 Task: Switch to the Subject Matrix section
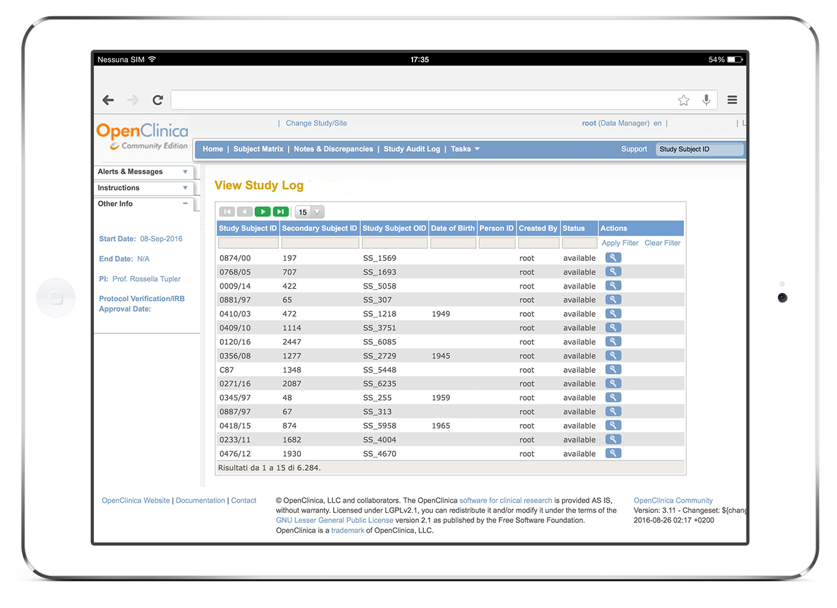(x=258, y=149)
